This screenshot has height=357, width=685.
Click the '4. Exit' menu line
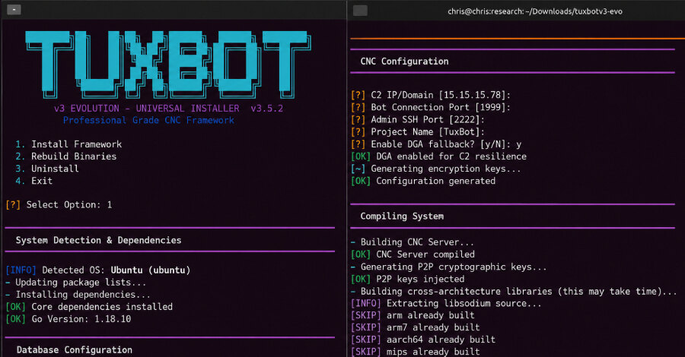(x=33, y=181)
